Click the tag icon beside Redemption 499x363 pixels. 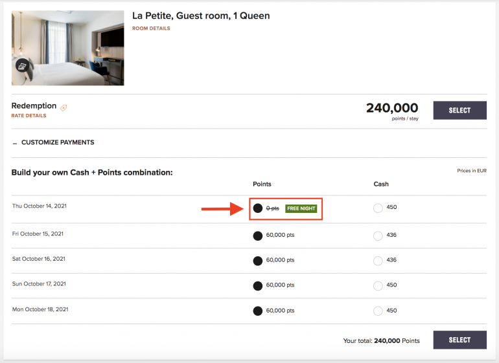click(64, 107)
